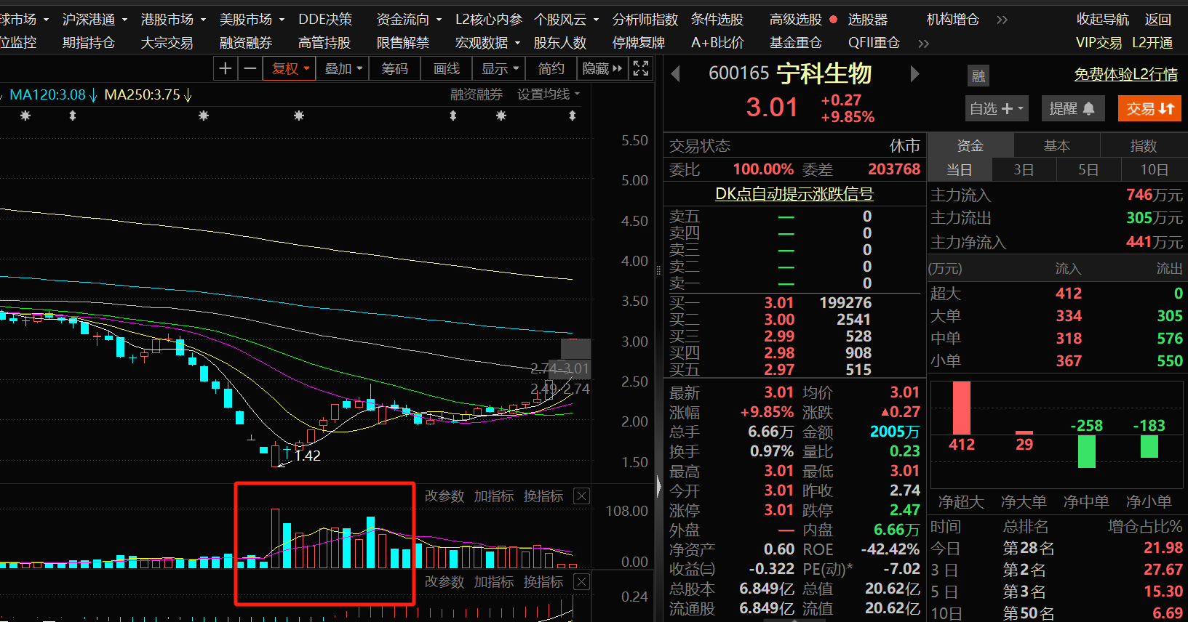Switch fund flow period to 10日
1188x622 pixels.
point(1154,170)
